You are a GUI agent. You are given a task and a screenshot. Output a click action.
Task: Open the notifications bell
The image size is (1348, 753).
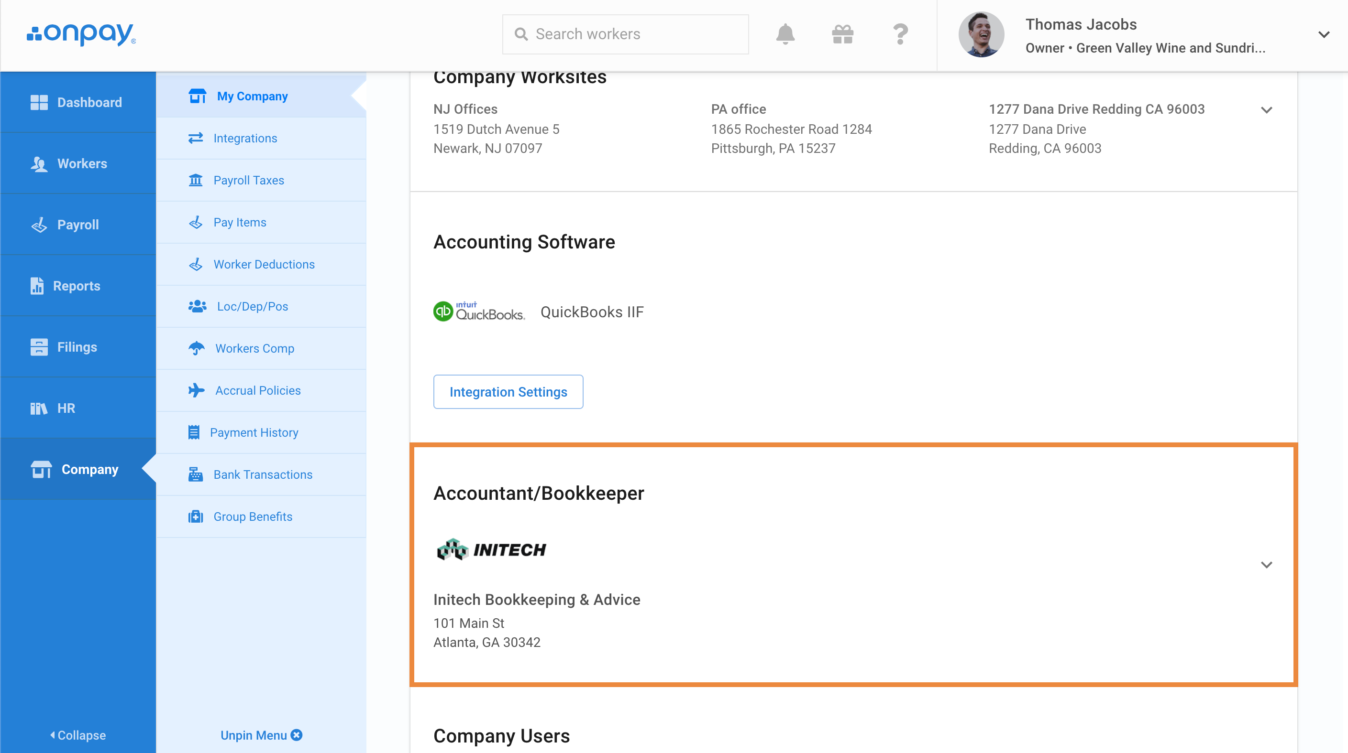tap(785, 34)
